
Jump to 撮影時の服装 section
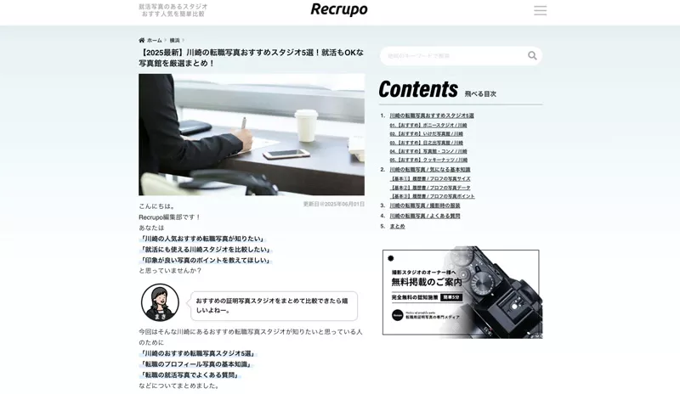tap(424, 205)
